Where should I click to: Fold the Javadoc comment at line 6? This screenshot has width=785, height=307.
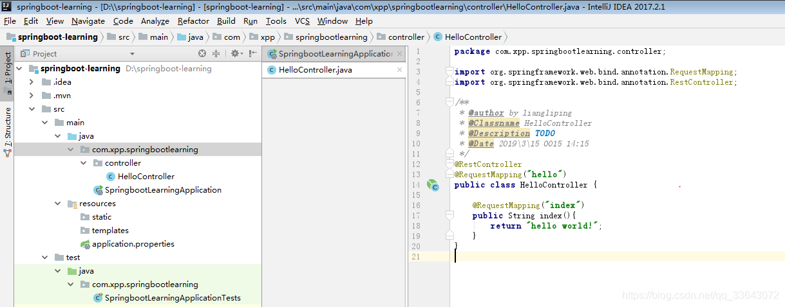click(449, 103)
